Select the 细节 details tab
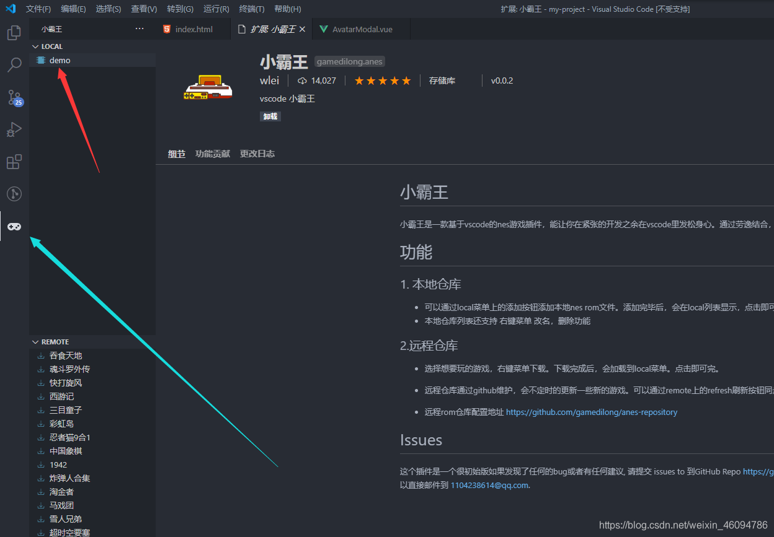774x537 pixels. click(177, 154)
